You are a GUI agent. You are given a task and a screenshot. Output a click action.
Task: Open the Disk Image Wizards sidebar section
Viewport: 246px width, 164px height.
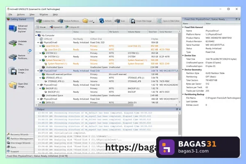tap(20, 143)
